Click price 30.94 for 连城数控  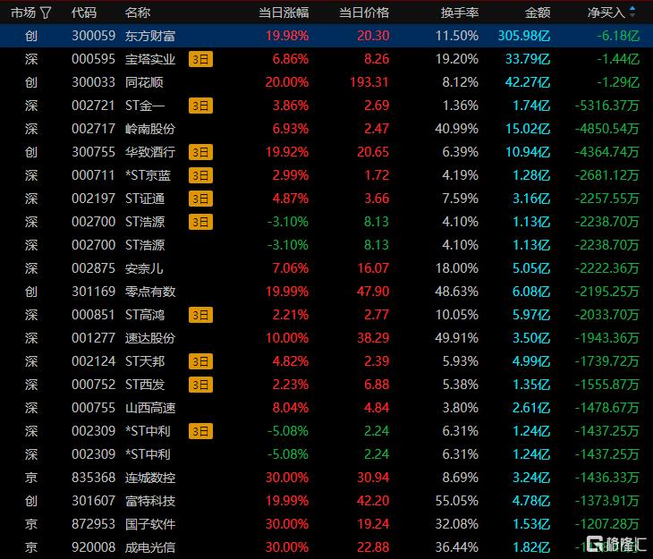(373, 478)
